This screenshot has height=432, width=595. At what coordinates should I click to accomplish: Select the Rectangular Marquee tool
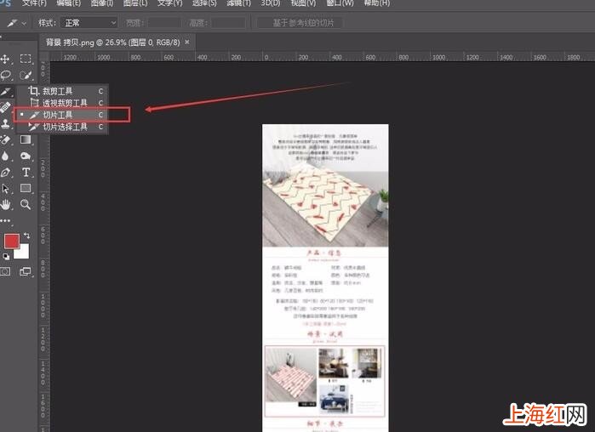(x=26, y=59)
